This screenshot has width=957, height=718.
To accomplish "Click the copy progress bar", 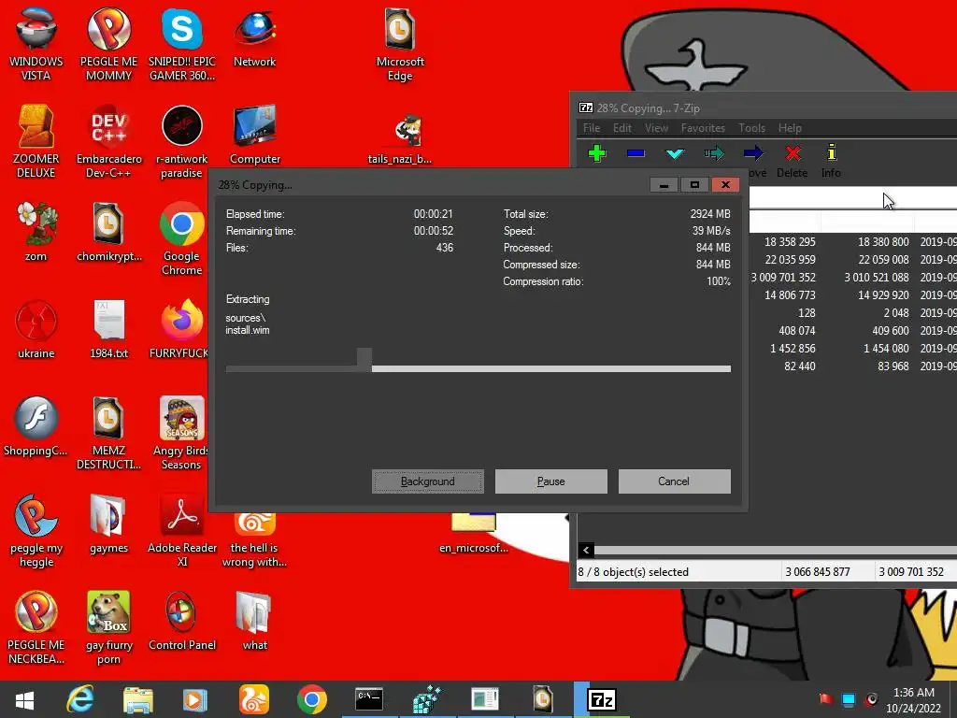I will [x=478, y=368].
